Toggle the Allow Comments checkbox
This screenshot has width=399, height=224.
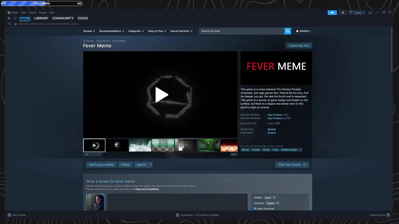[255, 209]
